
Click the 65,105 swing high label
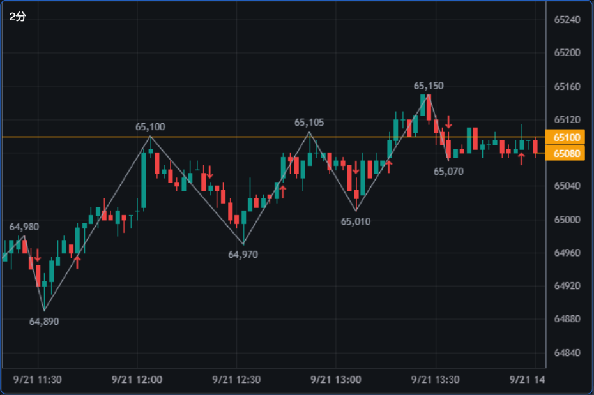point(309,123)
